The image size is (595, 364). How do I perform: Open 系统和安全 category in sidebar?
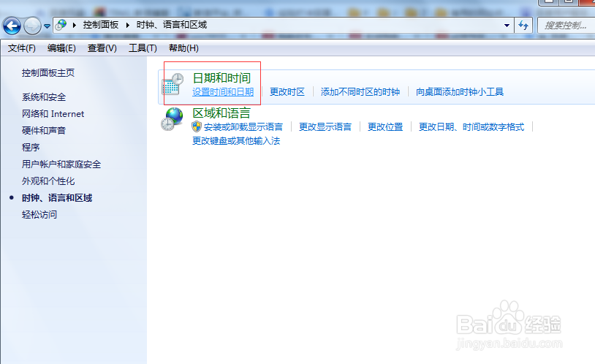pos(44,97)
